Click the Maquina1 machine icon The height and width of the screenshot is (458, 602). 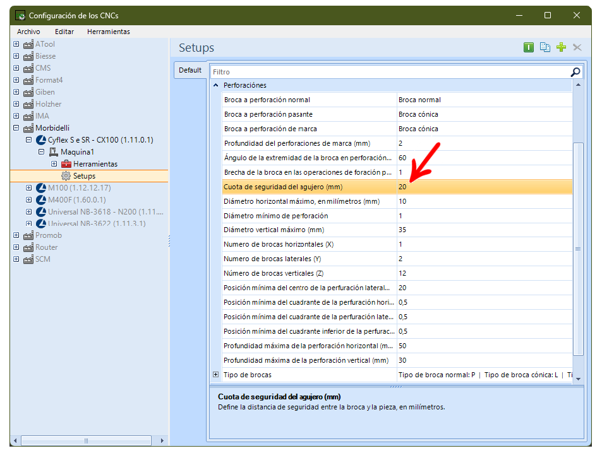coord(53,152)
